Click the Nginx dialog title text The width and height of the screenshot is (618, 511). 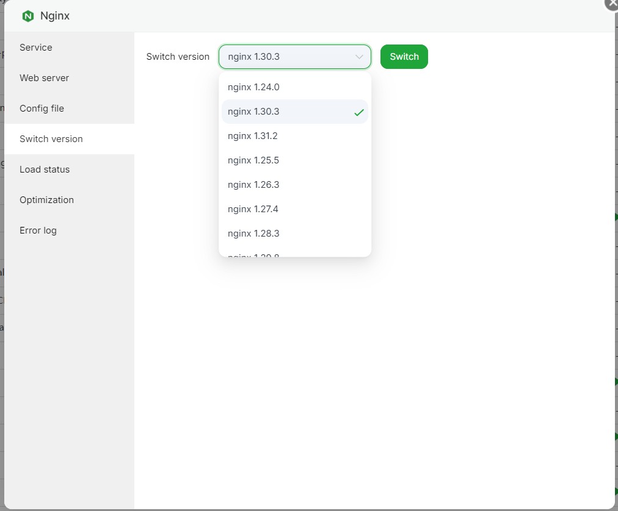click(55, 16)
